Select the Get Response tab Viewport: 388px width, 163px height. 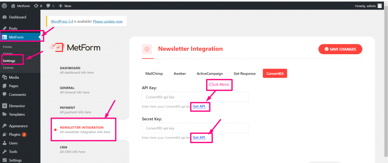(x=244, y=74)
